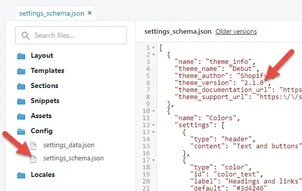Close the settings_schema.json tab

pos(90,13)
